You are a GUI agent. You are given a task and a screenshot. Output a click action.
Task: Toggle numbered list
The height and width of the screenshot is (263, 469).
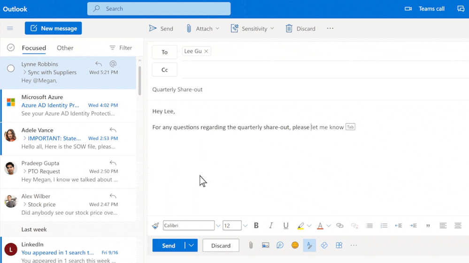click(x=384, y=226)
